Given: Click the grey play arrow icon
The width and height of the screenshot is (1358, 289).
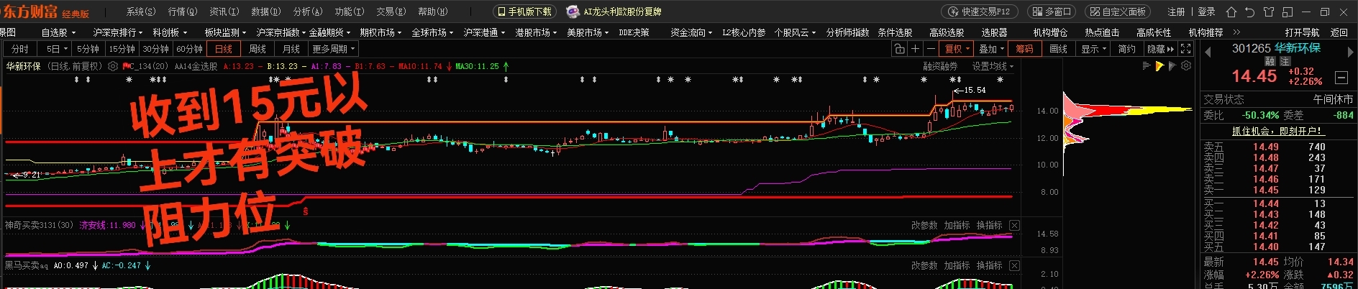Looking at the screenshot, I should coord(1172,66).
